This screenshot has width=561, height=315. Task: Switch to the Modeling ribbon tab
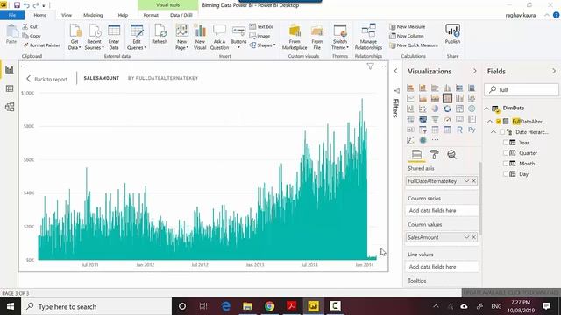93,15
